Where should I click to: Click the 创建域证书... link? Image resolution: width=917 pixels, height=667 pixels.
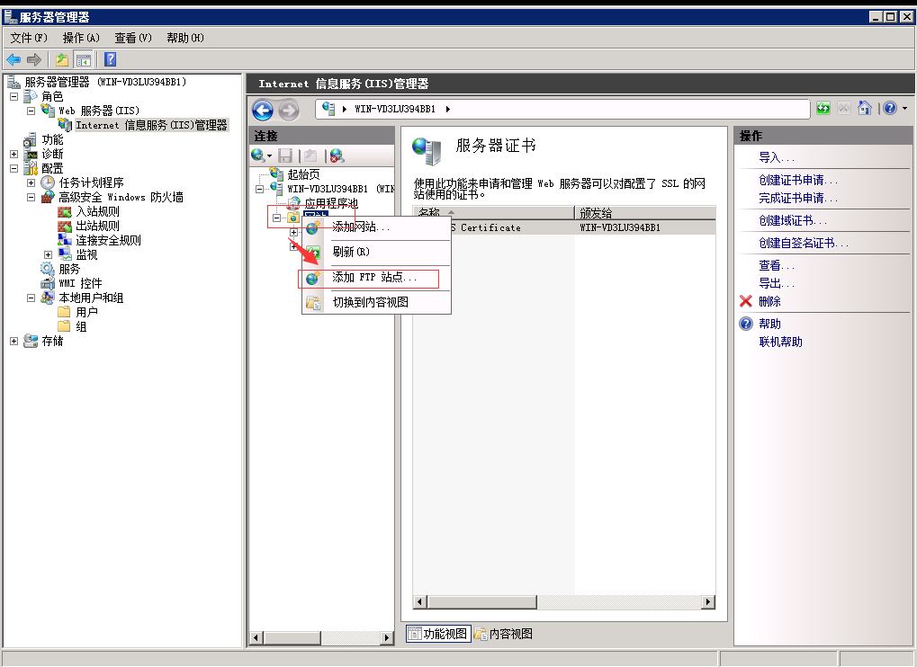[x=793, y=221]
